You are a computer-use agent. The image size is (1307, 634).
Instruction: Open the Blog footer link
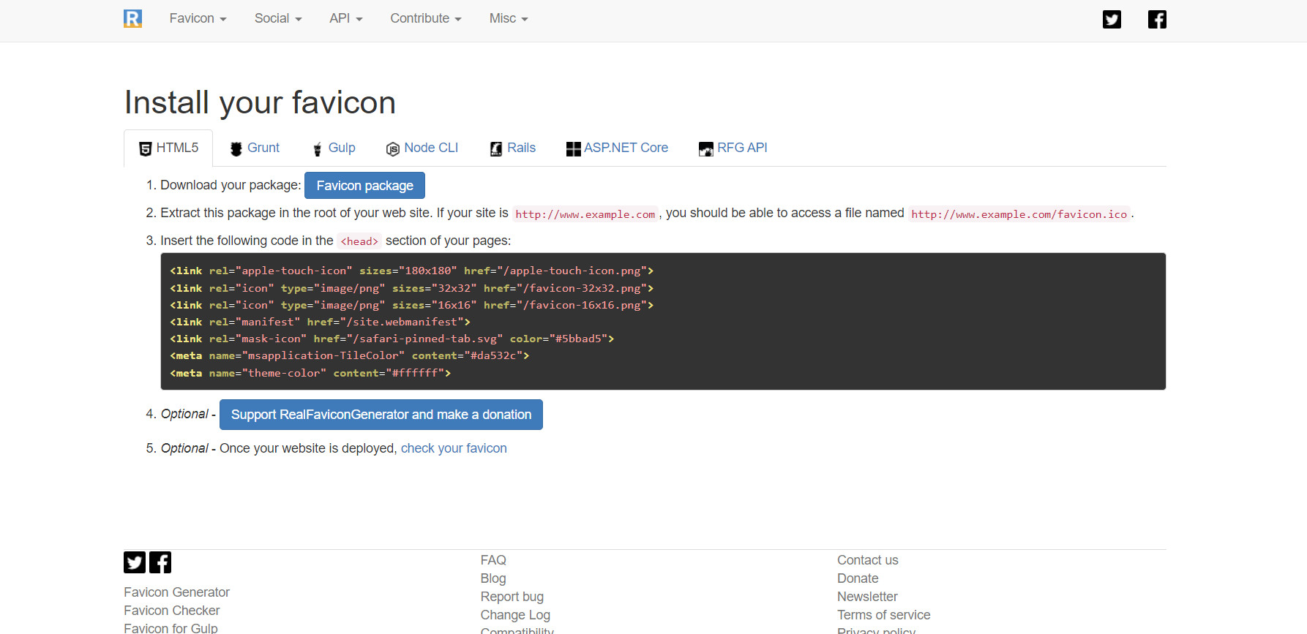(493, 578)
